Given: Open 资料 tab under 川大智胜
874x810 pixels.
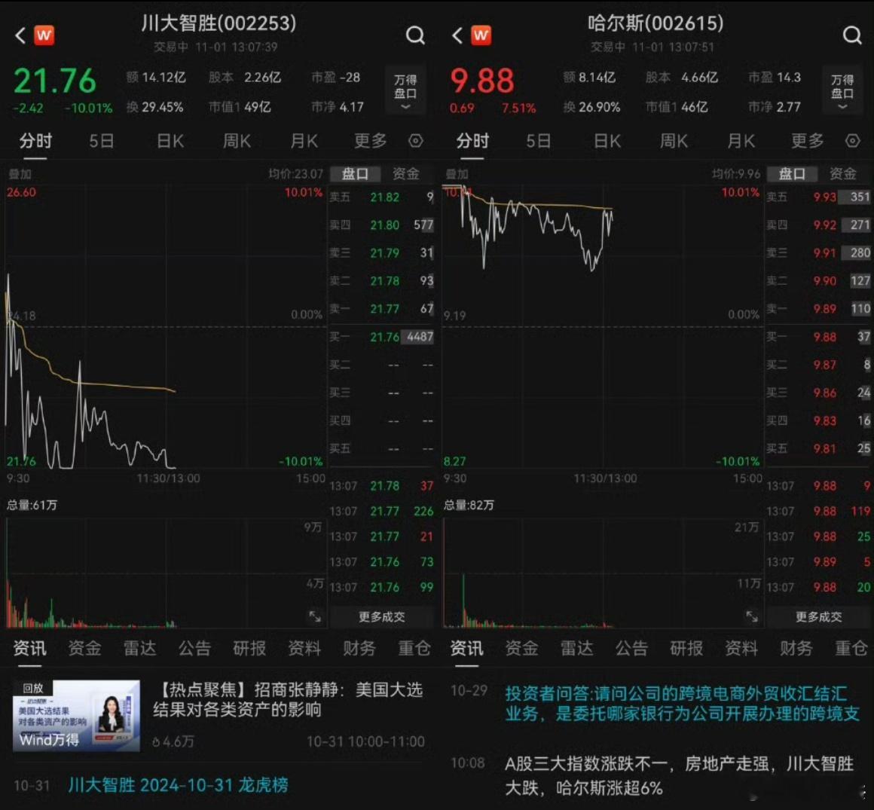Looking at the screenshot, I should coord(304,648).
